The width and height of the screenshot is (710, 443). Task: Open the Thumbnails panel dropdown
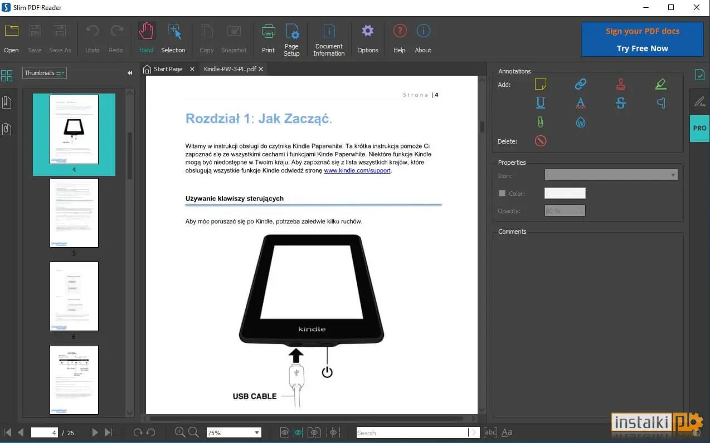45,73
